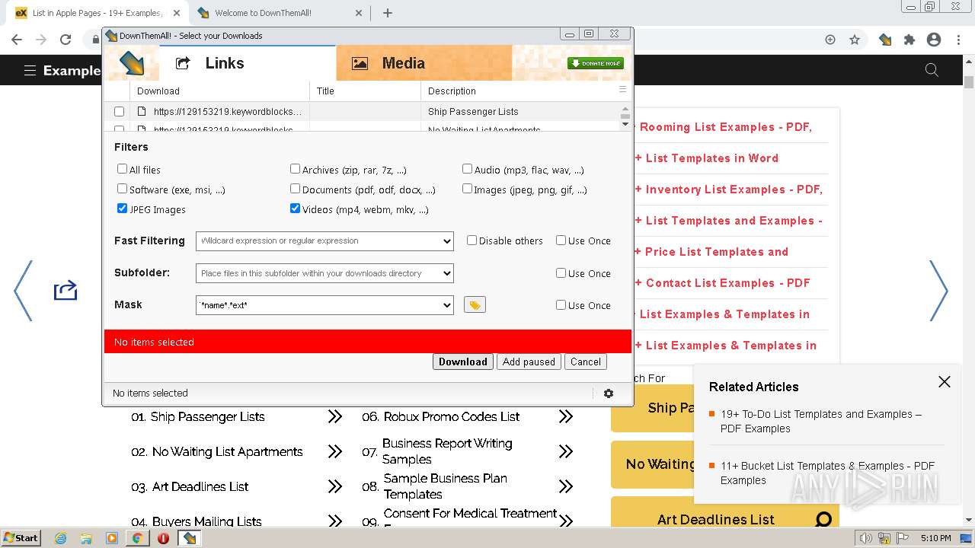Open File Explorer from the taskbar
This screenshot has height=548, width=975.
tap(86, 538)
